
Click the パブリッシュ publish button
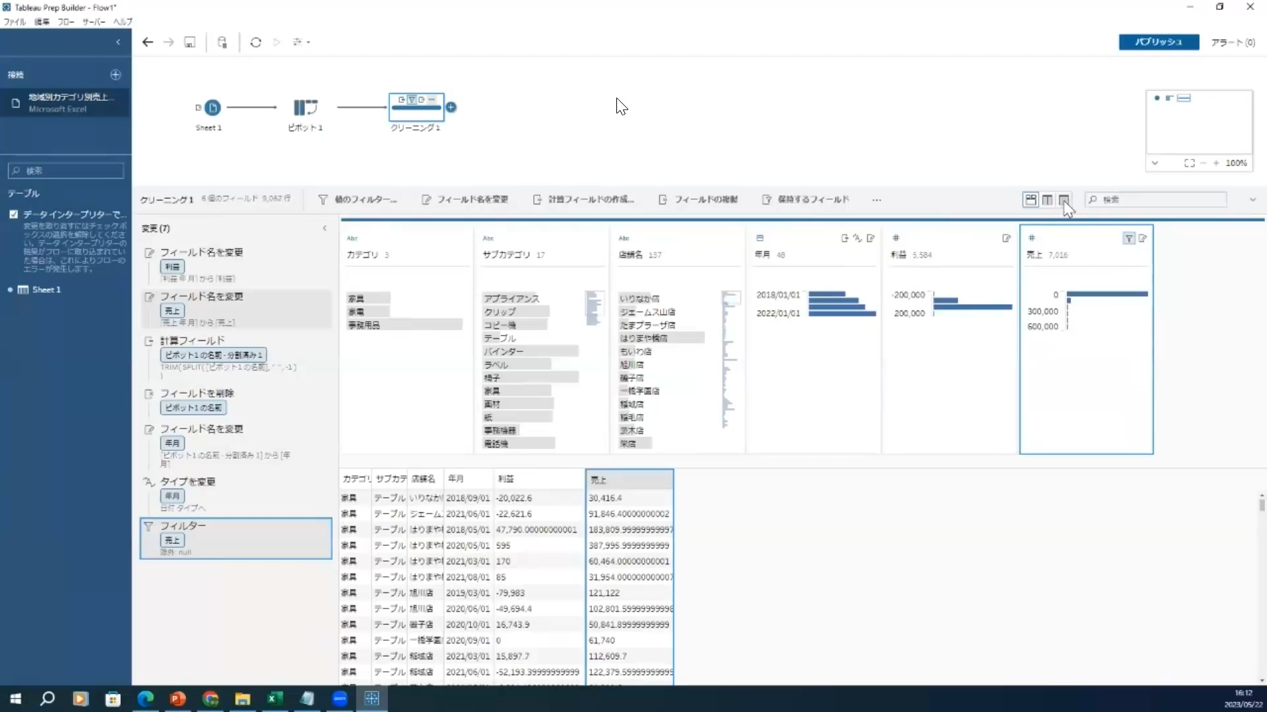pyautogui.click(x=1159, y=42)
